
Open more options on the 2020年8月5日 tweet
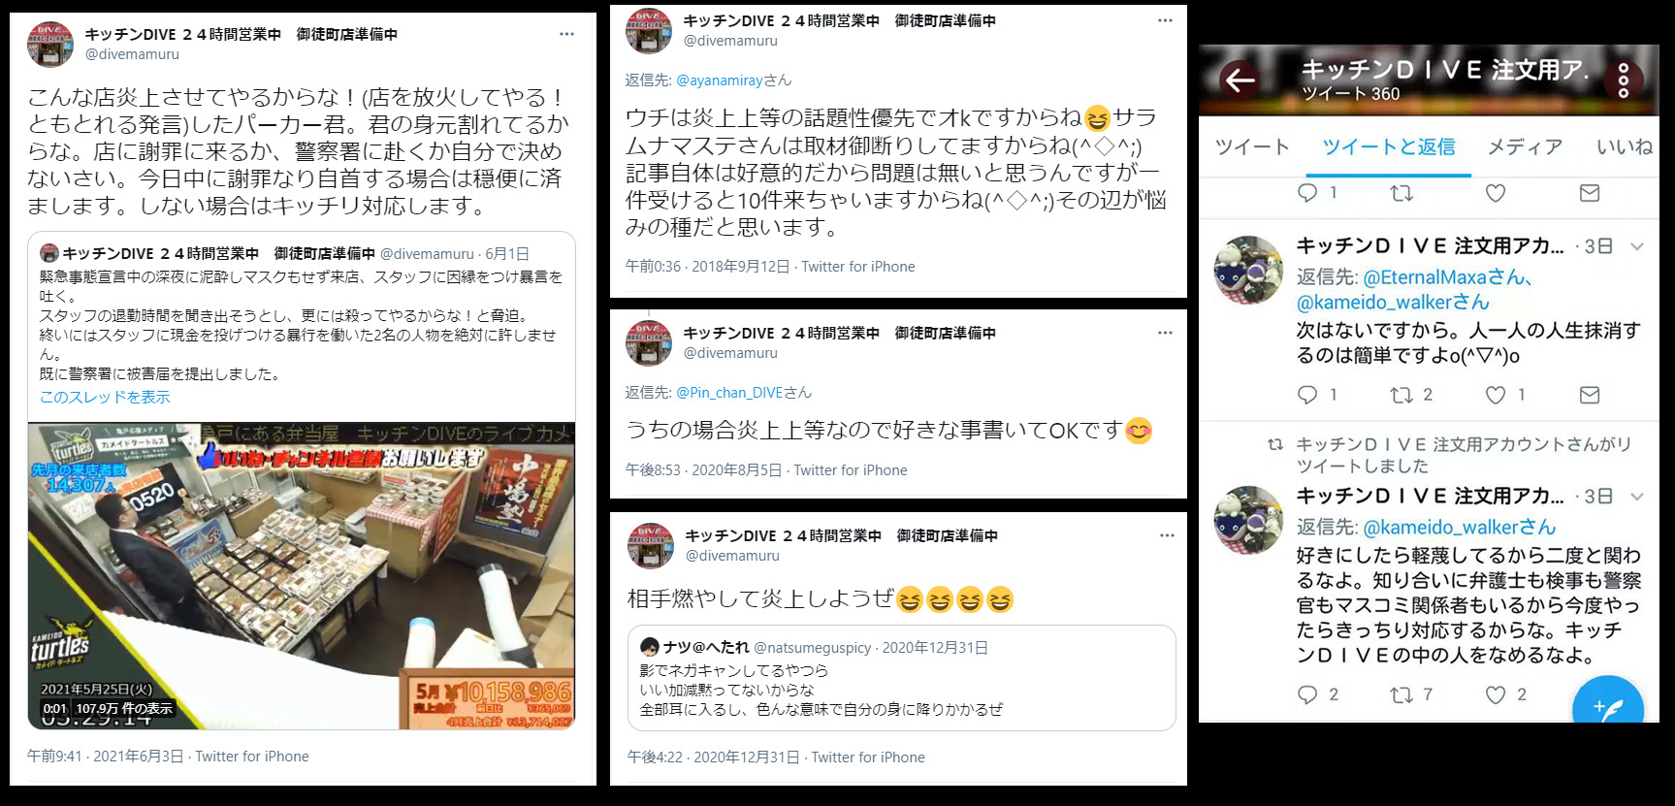[1165, 333]
